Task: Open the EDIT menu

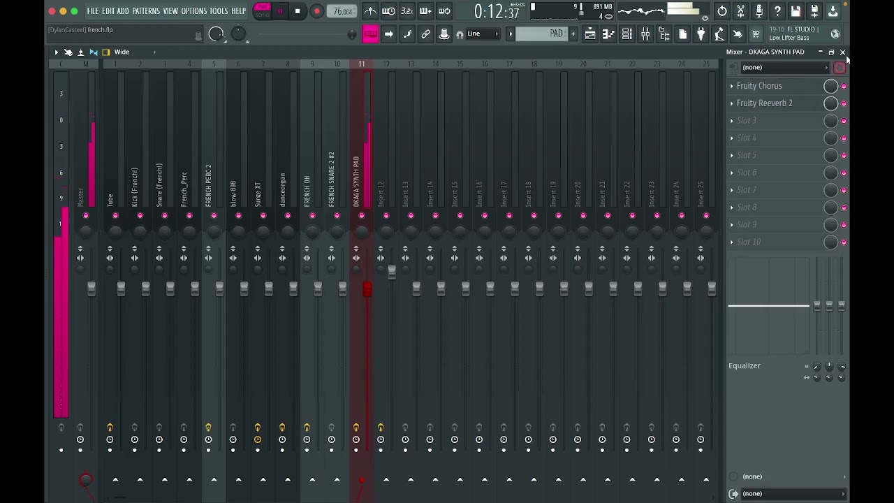Action: tap(108, 11)
